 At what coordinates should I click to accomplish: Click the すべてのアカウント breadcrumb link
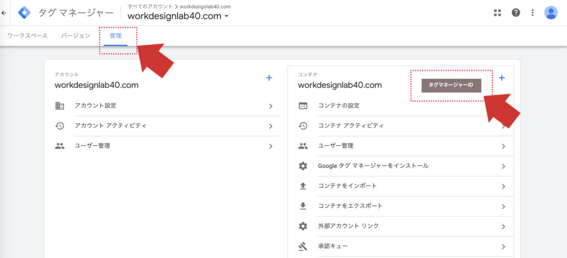(150, 7)
